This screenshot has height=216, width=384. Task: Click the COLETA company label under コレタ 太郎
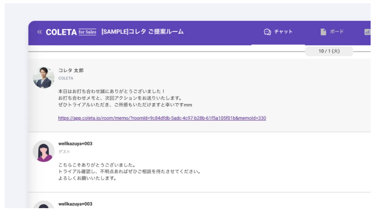tap(66, 79)
